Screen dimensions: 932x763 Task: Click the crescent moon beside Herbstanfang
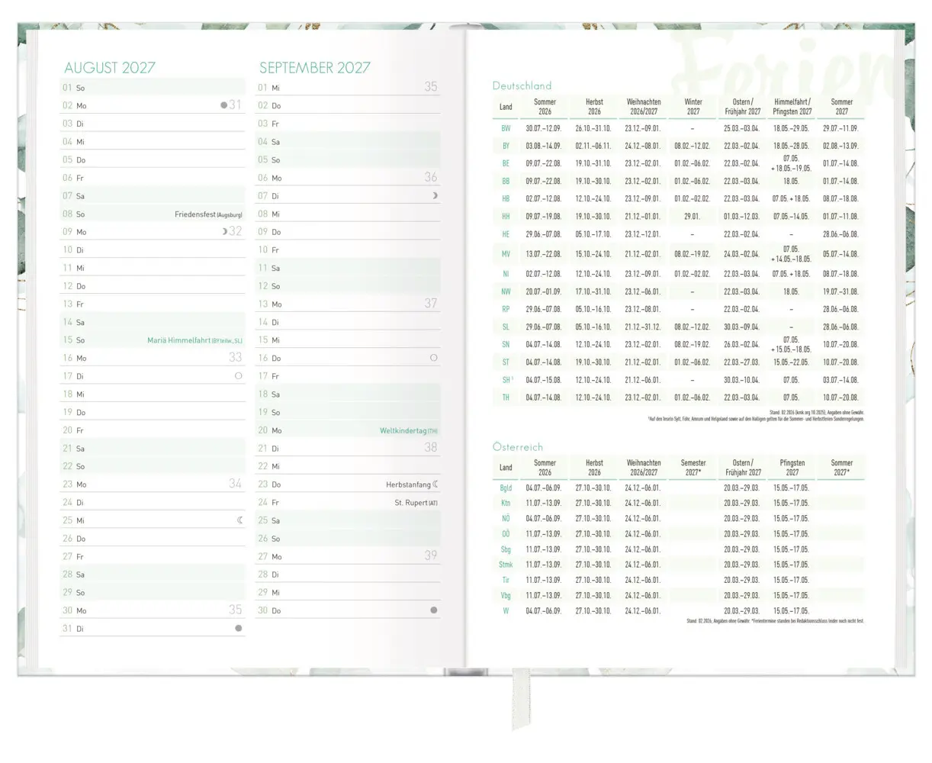coord(435,485)
